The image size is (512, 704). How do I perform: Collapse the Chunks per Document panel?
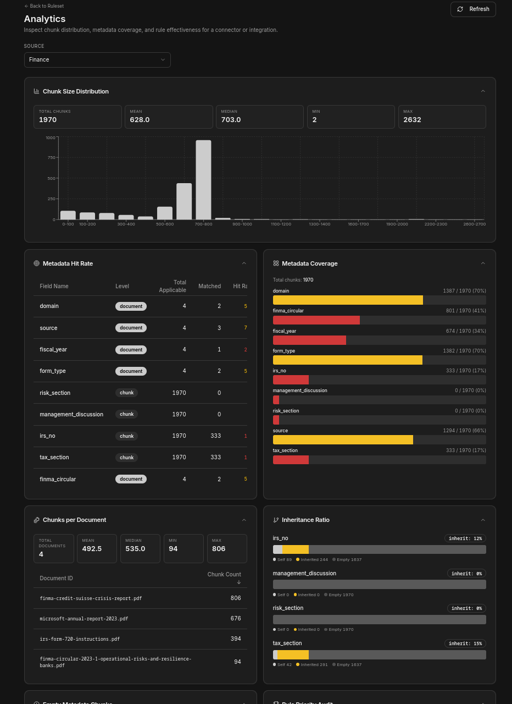(244, 520)
